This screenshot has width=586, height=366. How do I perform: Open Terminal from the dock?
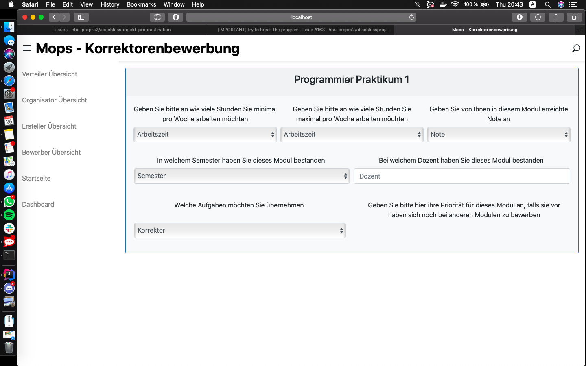[9, 255]
